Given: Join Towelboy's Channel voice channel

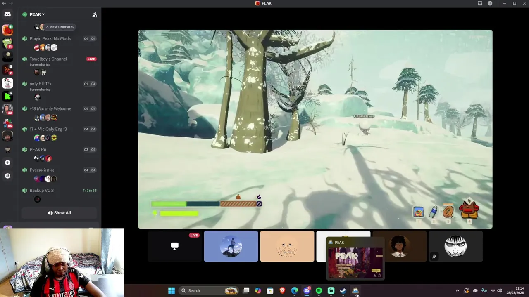Looking at the screenshot, I should (x=48, y=59).
